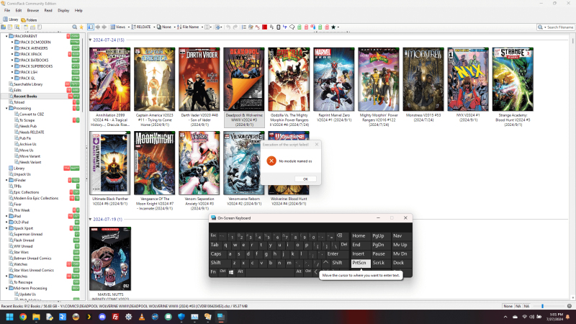Open the File Name sort dropdown
This screenshot has width=576, height=324.
tap(190, 27)
